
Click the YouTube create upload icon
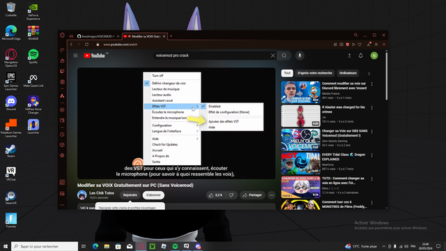(349, 56)
